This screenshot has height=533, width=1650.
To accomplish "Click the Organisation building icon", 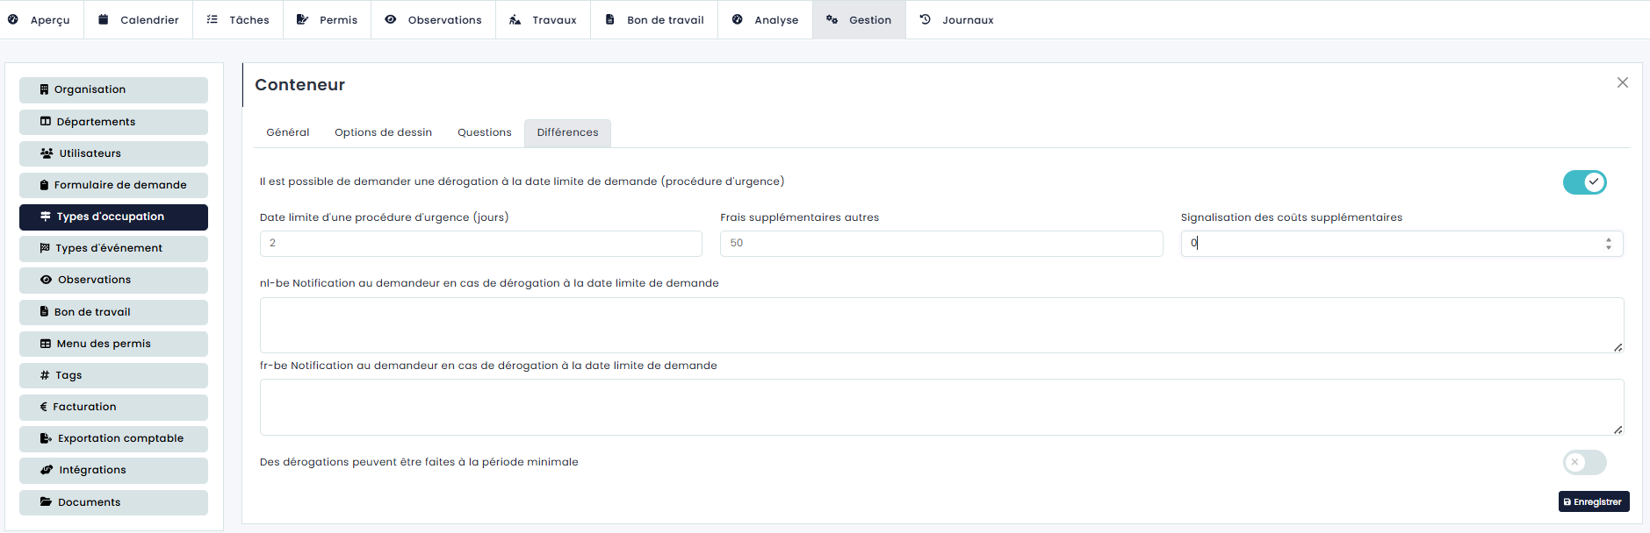I will 44,89.
